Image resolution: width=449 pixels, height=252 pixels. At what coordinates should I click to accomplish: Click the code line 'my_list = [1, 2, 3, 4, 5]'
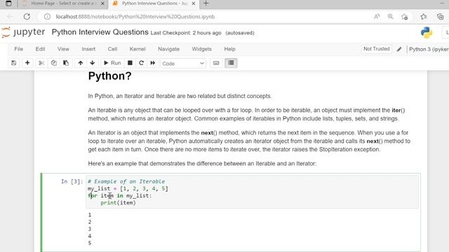point(128,188)
